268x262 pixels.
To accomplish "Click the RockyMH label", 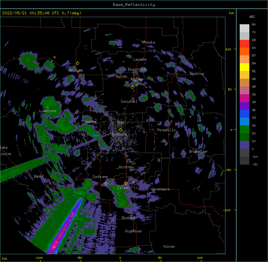I will click(76, 70).
